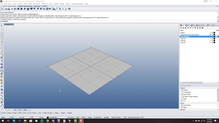Toggle Gumball in status bar

106,118
